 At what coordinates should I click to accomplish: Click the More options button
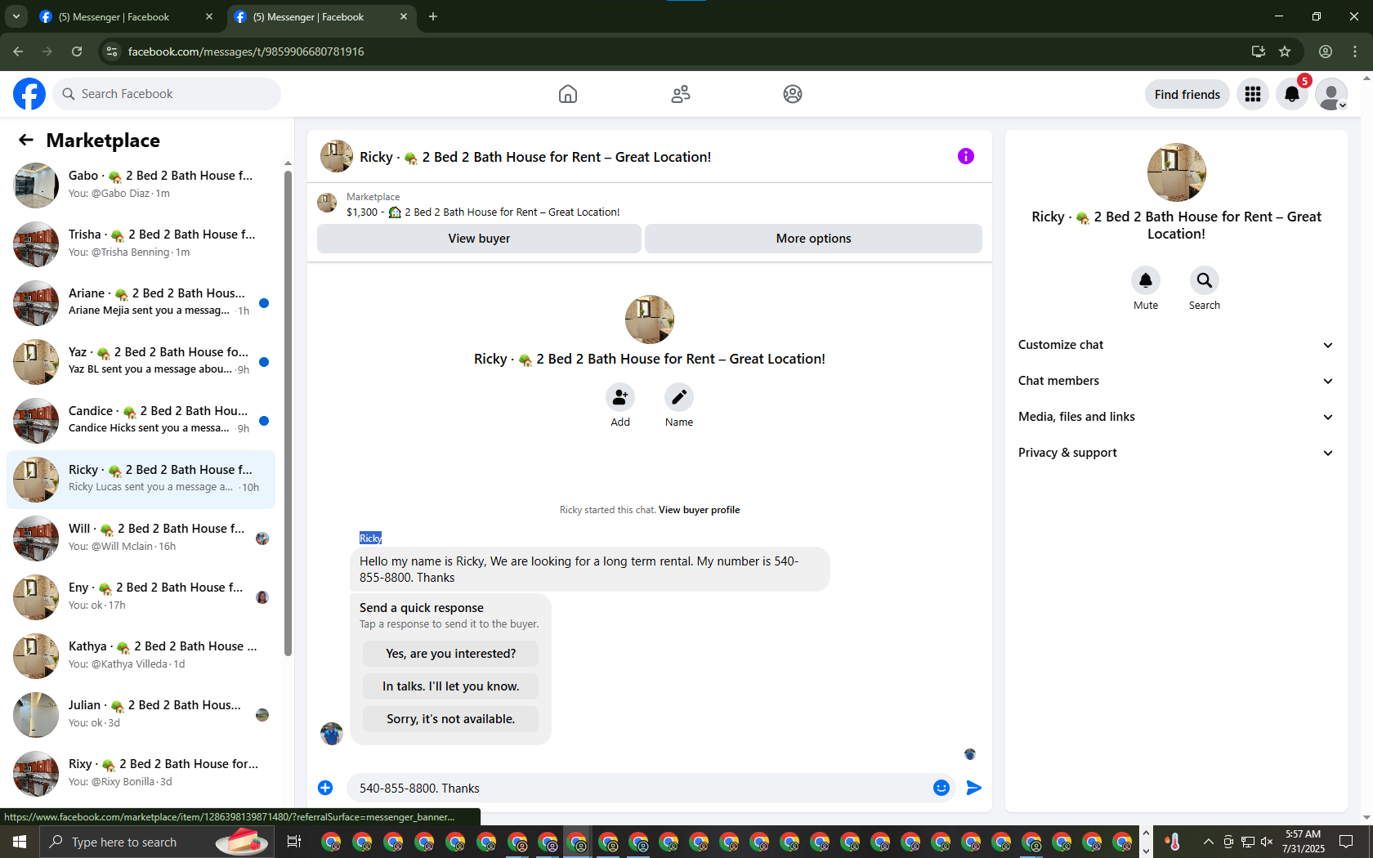813,239
